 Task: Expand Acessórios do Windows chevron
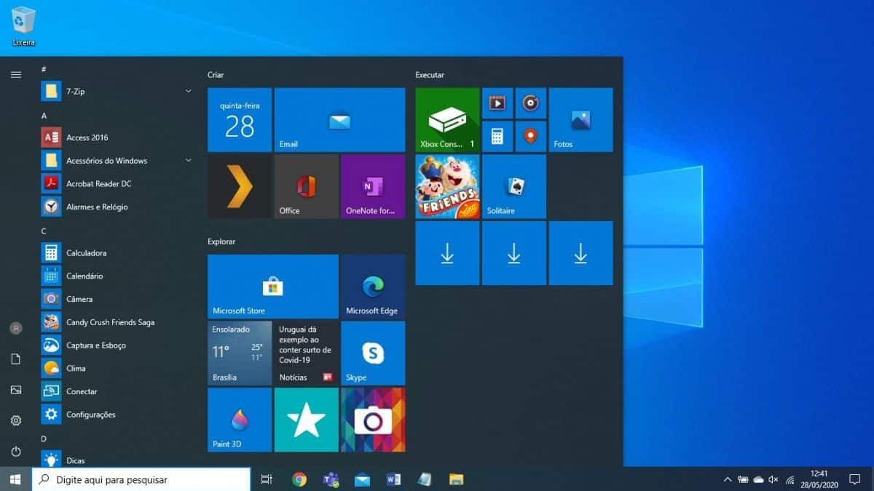[x=189, y=160]
